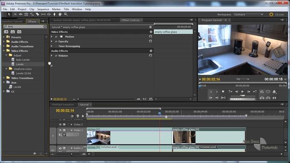Select the Track Select tool

point(15,14)
